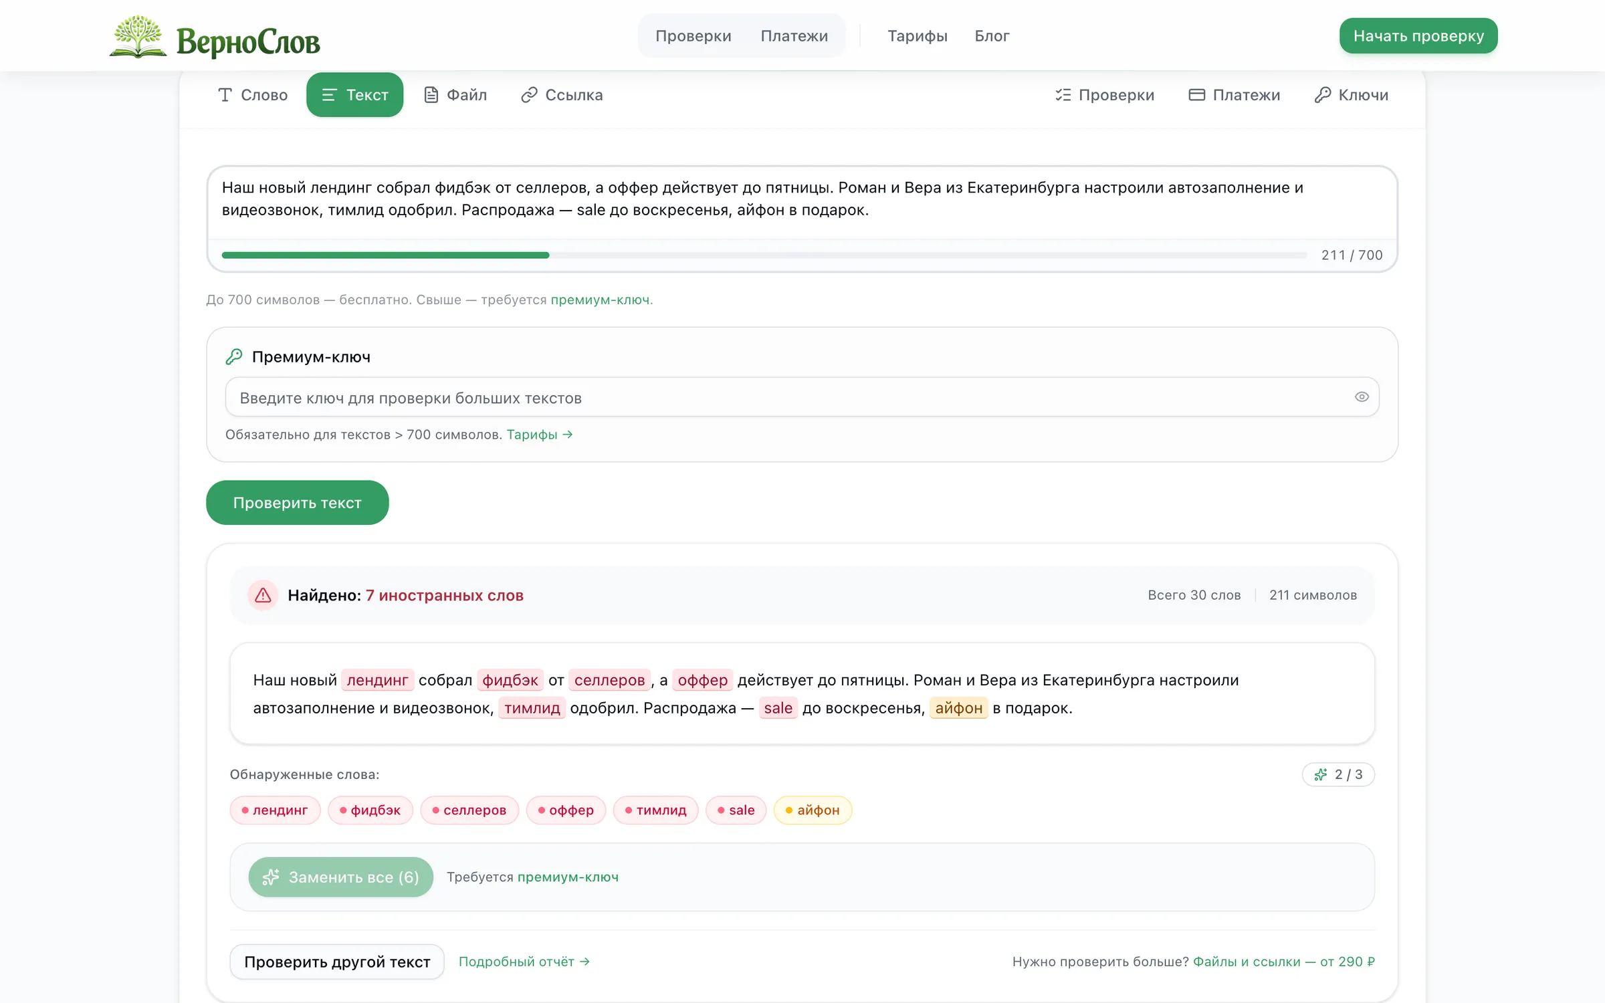The width and height of the screenshot is (1605, 1003).
Task: Select the тимлид chip in found words
Action: pyautogui.click(x=655, y=810)
